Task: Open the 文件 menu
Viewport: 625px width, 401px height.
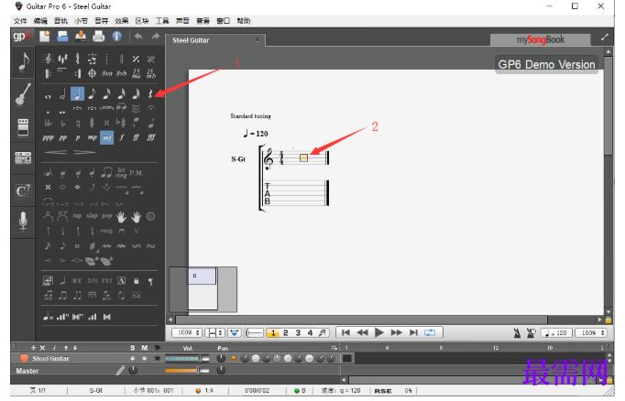Action: pyautogui.click(x=20, y=21)
